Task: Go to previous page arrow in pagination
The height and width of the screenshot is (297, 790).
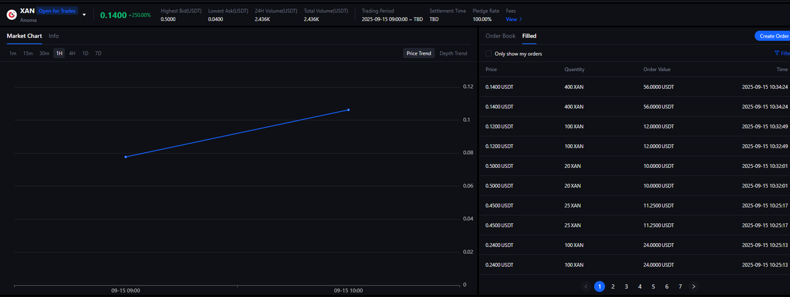Action: point(586,286)
